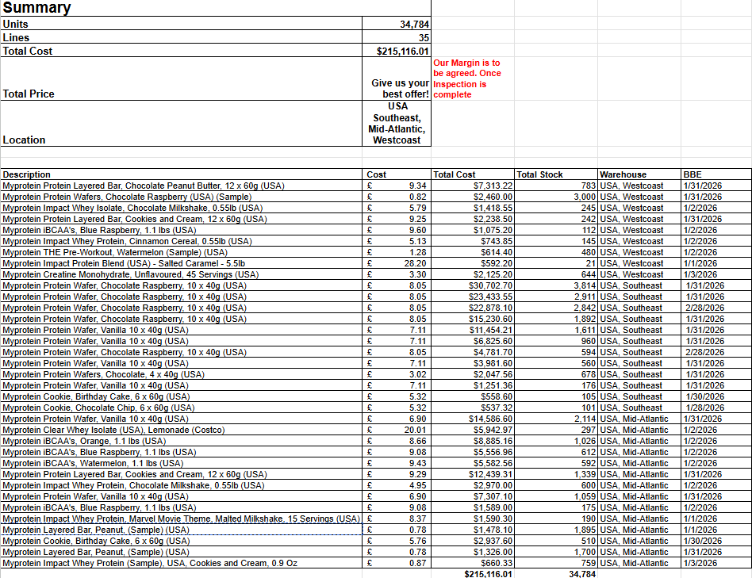
Task: Click the 1,892 total stock cell
Action: click(556, 319)
